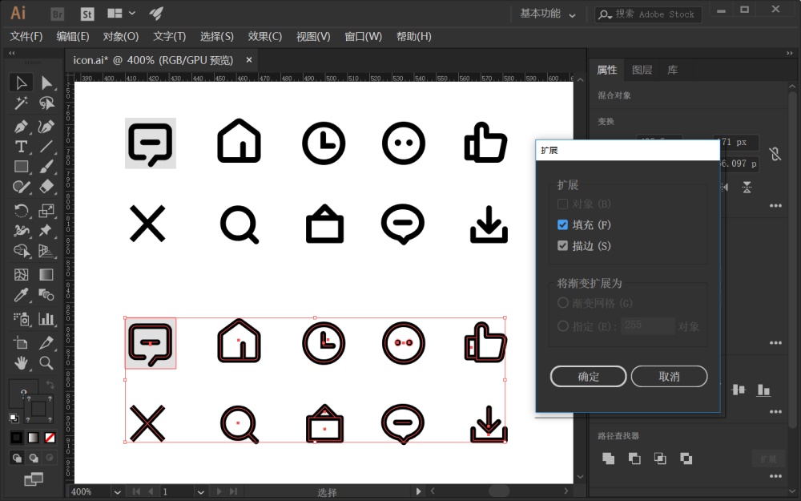801x501 pixels.
Task: Click the Unite icon in Pathfinder section
Action: coord(609,459)
